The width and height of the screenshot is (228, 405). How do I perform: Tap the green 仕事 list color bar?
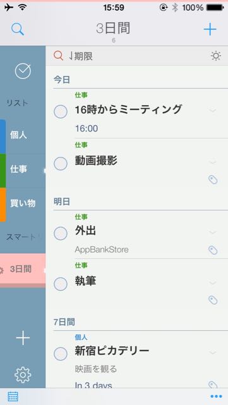[x=3, y=170]
